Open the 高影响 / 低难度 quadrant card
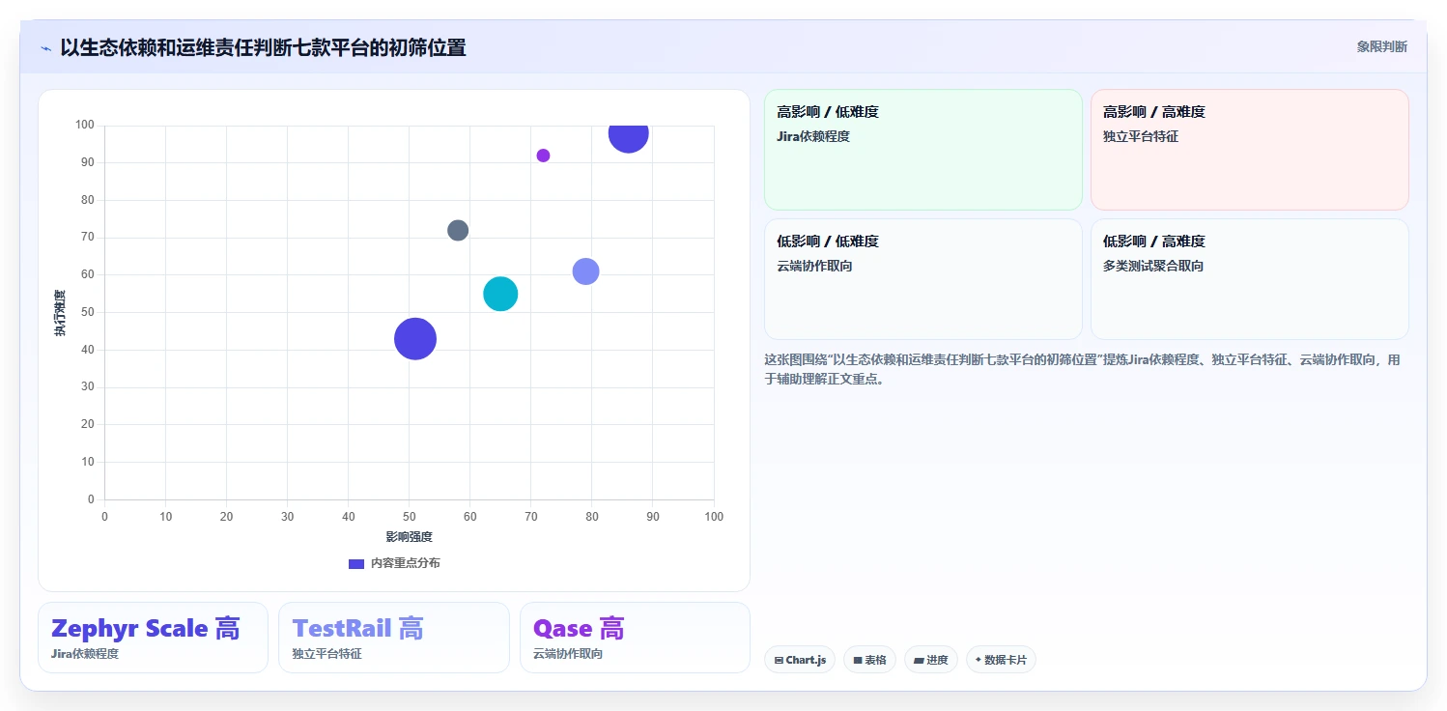Screen dimensions: 1447x711 coord(922,150)
